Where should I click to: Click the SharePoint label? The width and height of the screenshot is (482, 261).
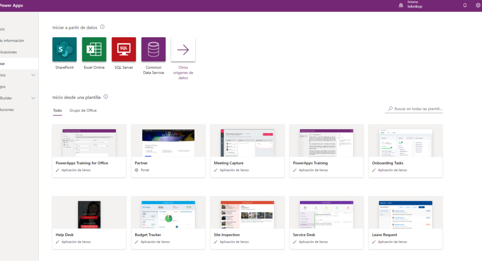(x=65, y=67)
